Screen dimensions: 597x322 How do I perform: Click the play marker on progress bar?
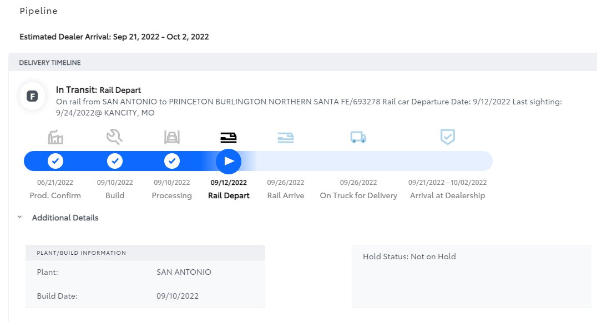pyautogui.click(x=229, y=161)
